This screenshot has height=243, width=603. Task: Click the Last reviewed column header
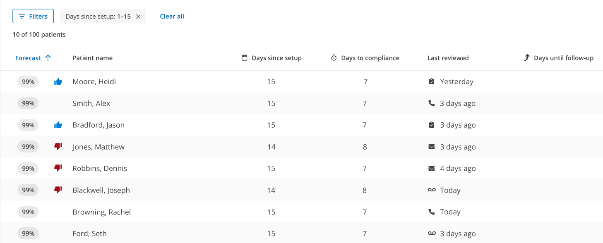448,58
